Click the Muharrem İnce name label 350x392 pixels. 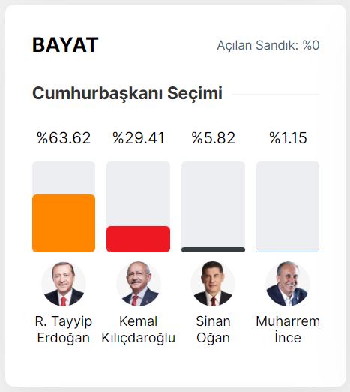pyautogui.click(x=288, y=330)
